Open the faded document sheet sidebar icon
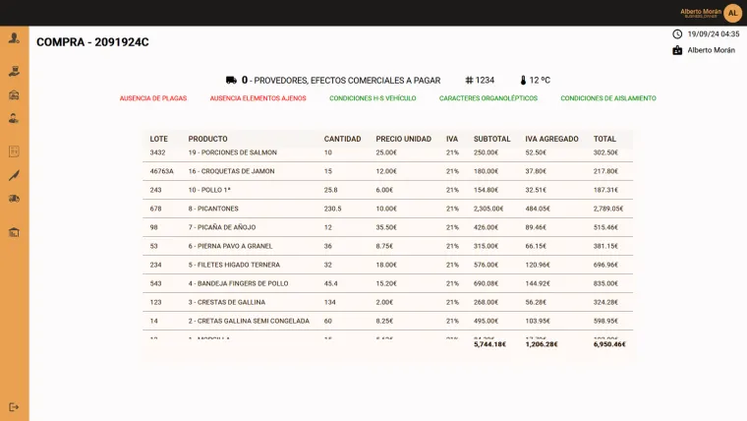Viewport: 747px width, 421px height. (x=14, y=151)
